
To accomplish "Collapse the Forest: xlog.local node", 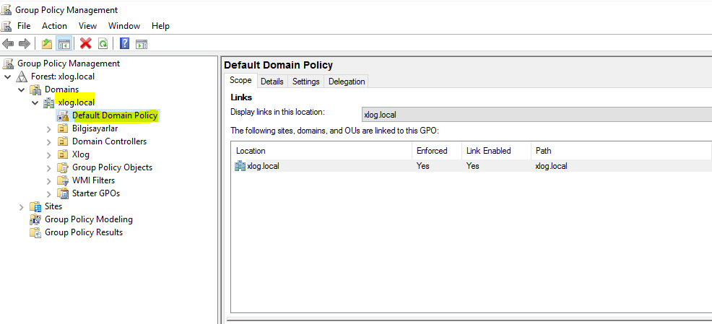I will click(x=8, y=76).
